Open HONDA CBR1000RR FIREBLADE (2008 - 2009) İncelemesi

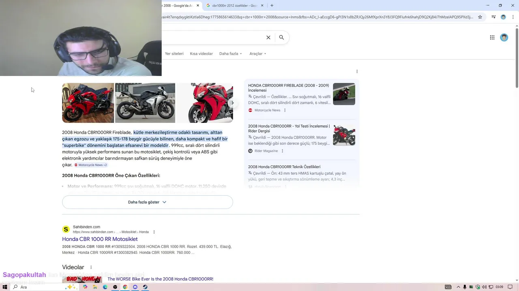pyautogui.click(x=289, y=88)
